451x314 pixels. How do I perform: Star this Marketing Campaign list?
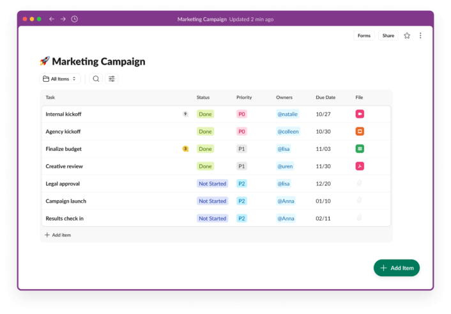coord(407,35)
